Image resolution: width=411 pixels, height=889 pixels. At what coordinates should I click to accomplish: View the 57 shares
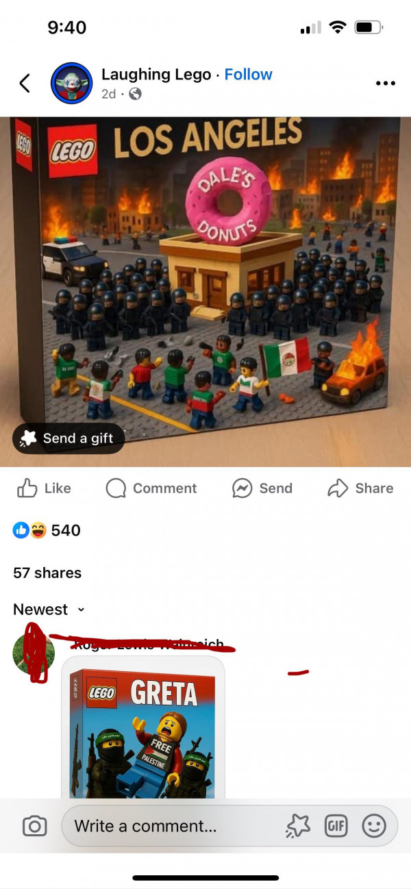(x=47, y=573)
